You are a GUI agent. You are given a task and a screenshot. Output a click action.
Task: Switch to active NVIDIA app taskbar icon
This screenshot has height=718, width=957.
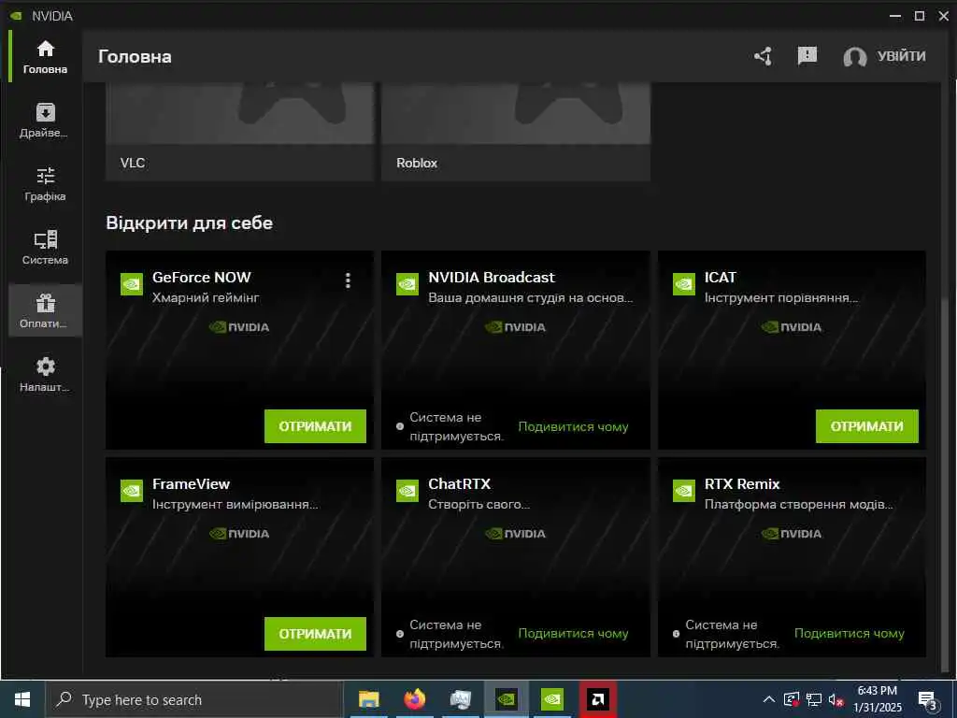click(506, 699)
